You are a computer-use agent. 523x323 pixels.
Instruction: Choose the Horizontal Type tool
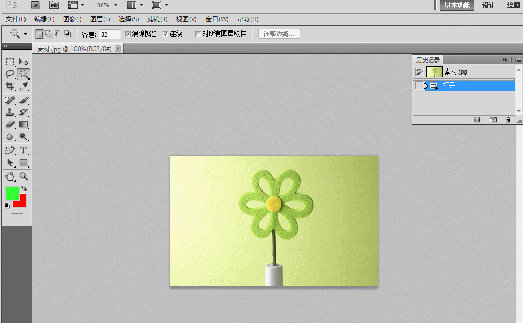[x=23, y=150]
